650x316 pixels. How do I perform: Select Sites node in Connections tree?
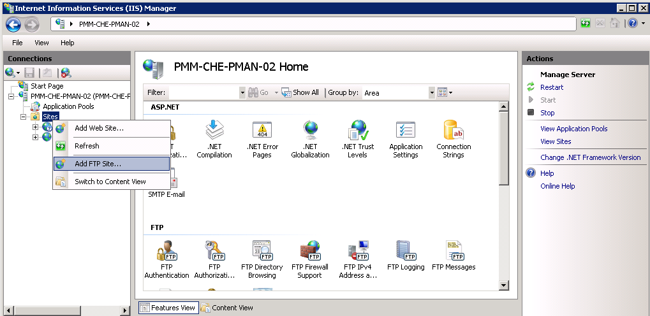tap(50, 117)
